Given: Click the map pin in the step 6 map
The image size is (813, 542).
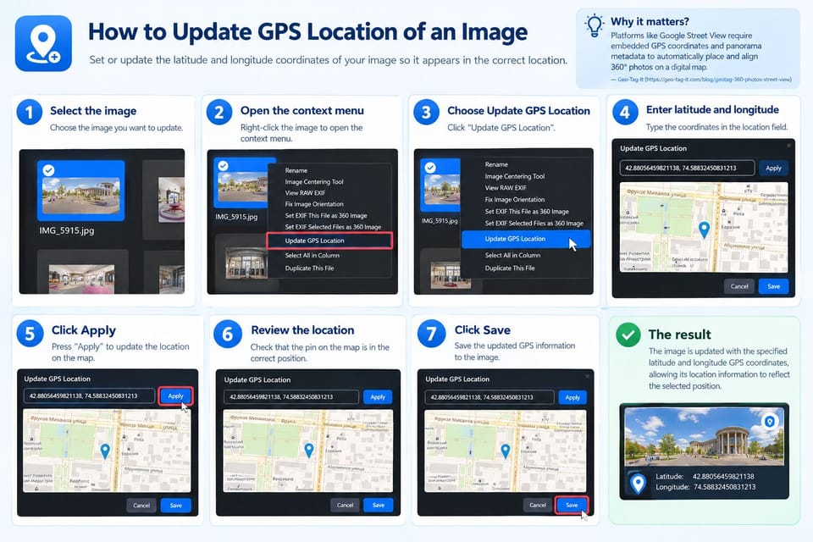Looking at the screenshot, I should tap(309, 450).
